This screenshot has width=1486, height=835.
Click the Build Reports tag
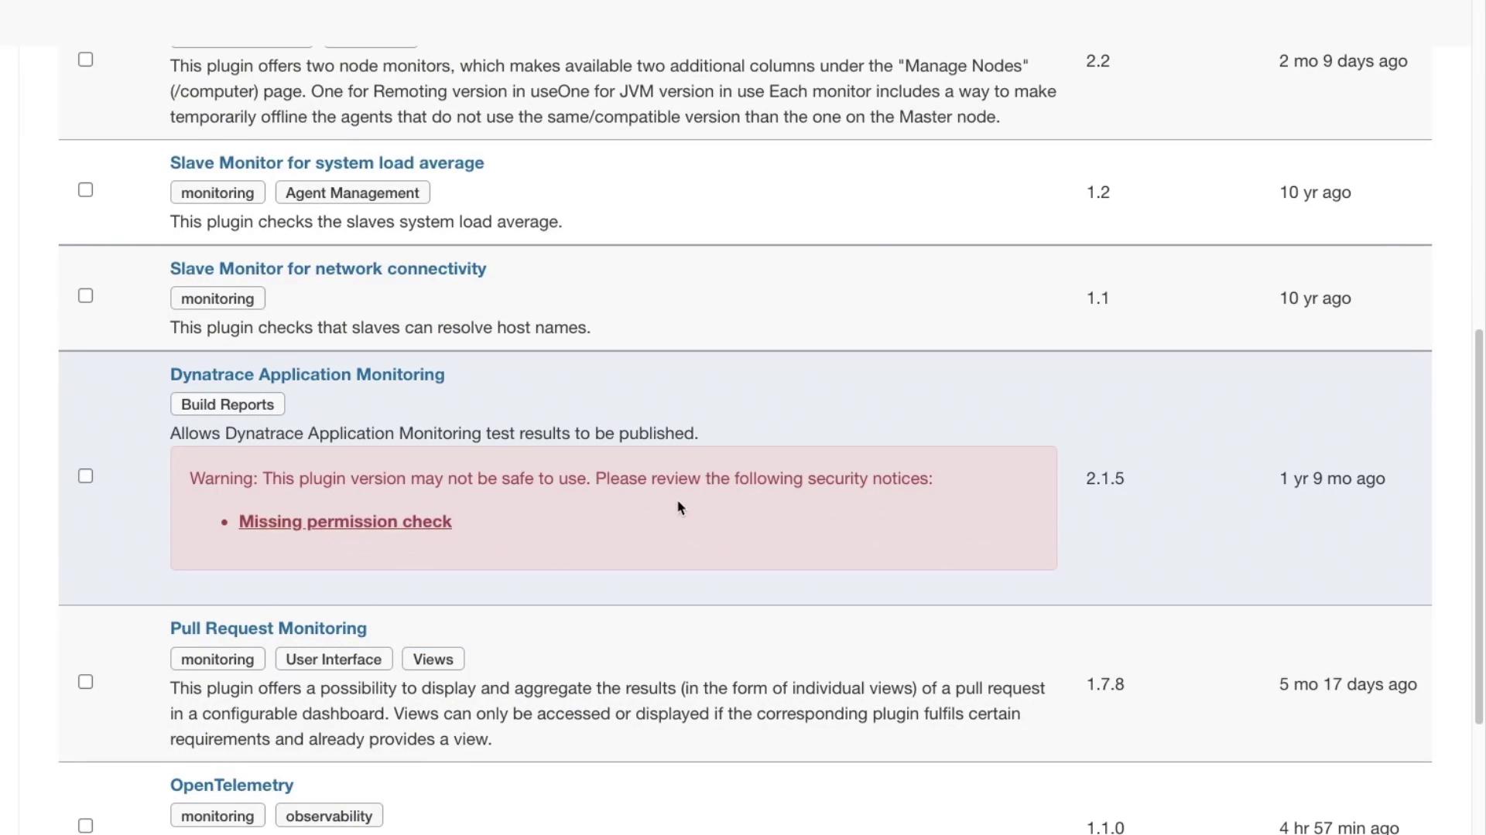228,404
